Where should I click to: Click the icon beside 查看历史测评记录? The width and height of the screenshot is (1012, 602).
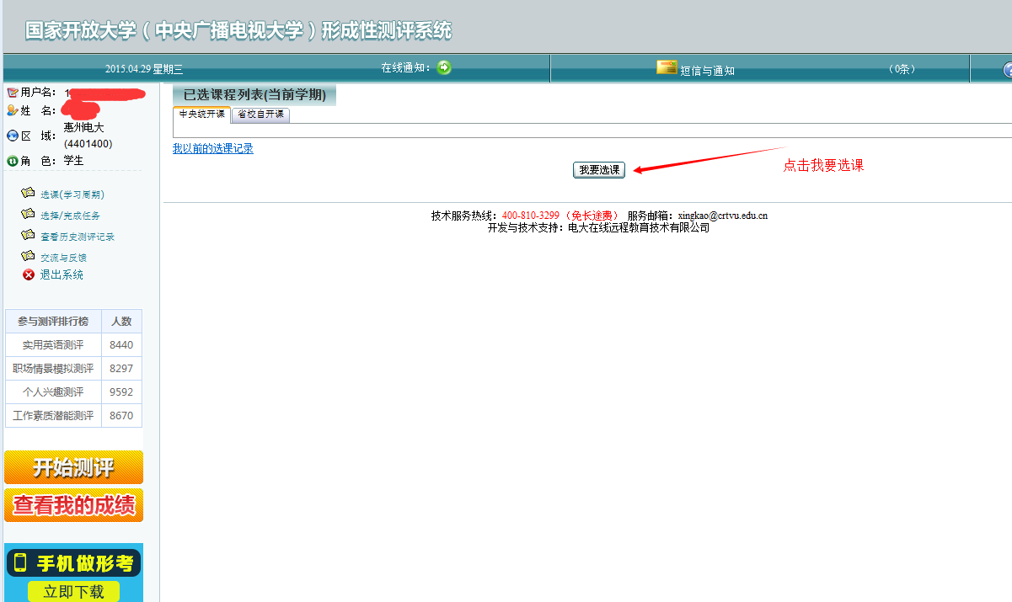click(28, 236)
